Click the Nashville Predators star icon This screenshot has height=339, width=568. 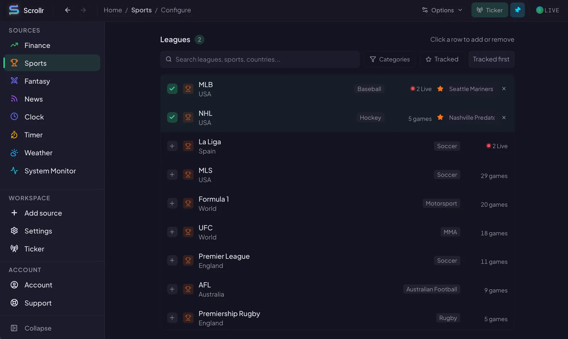pyautogui.click(x=440, y=117)
